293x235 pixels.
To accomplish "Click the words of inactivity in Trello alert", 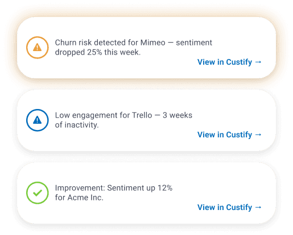I will (77, 125).
